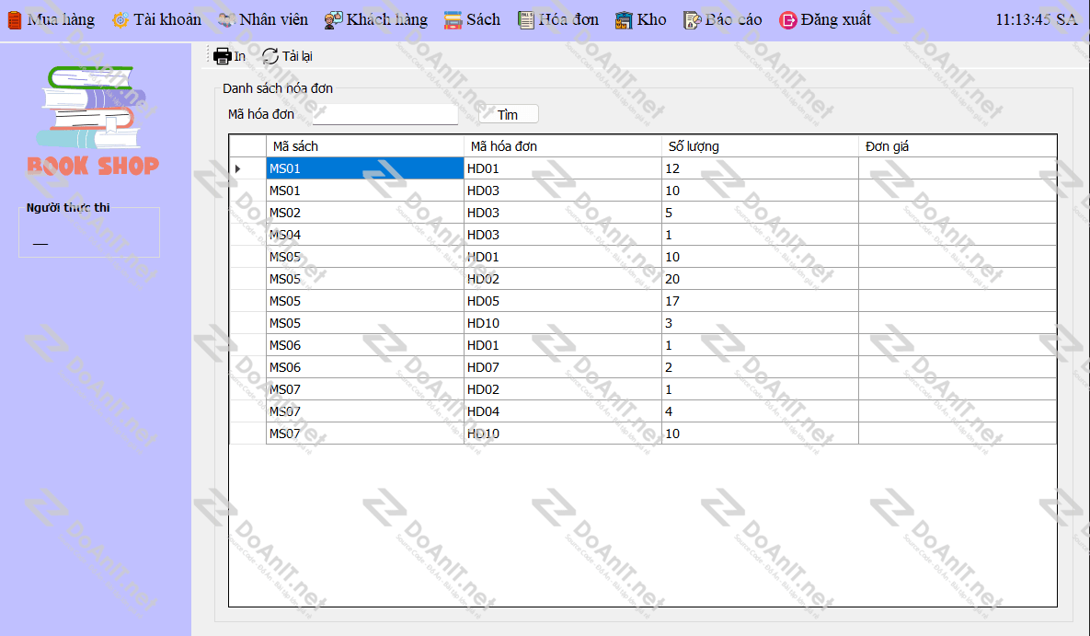Click the HD01 cell in MS05 row
1090x636 pixels.
point(562,257)
